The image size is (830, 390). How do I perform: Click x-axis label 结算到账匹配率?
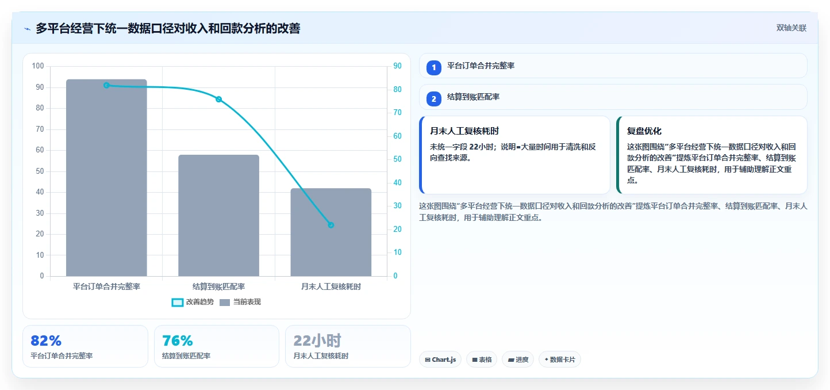218,286
